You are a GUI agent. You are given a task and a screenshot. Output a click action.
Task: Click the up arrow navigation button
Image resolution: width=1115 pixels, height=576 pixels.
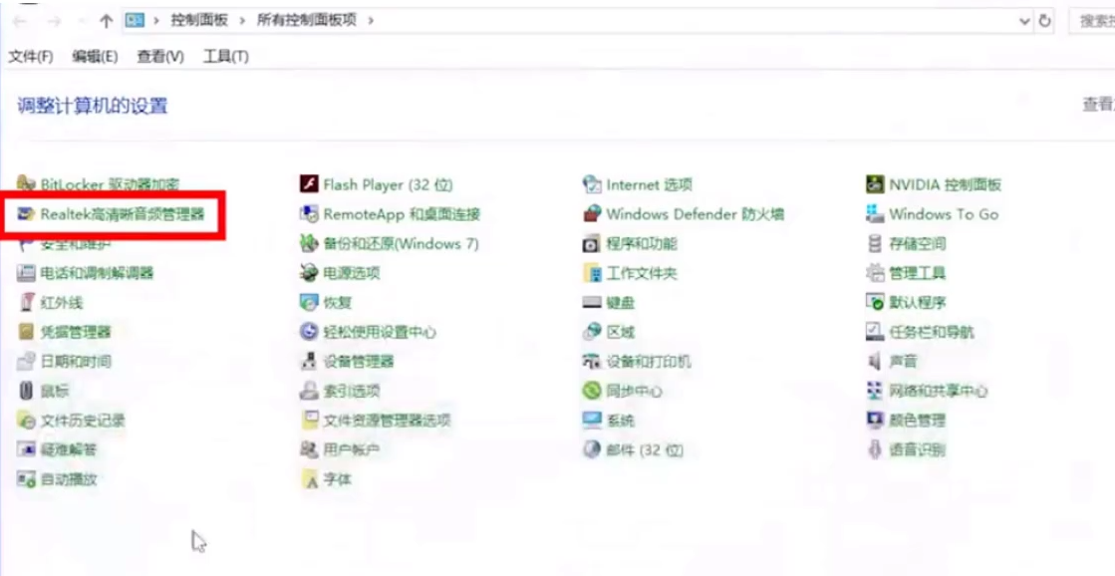tap(106, 21)
